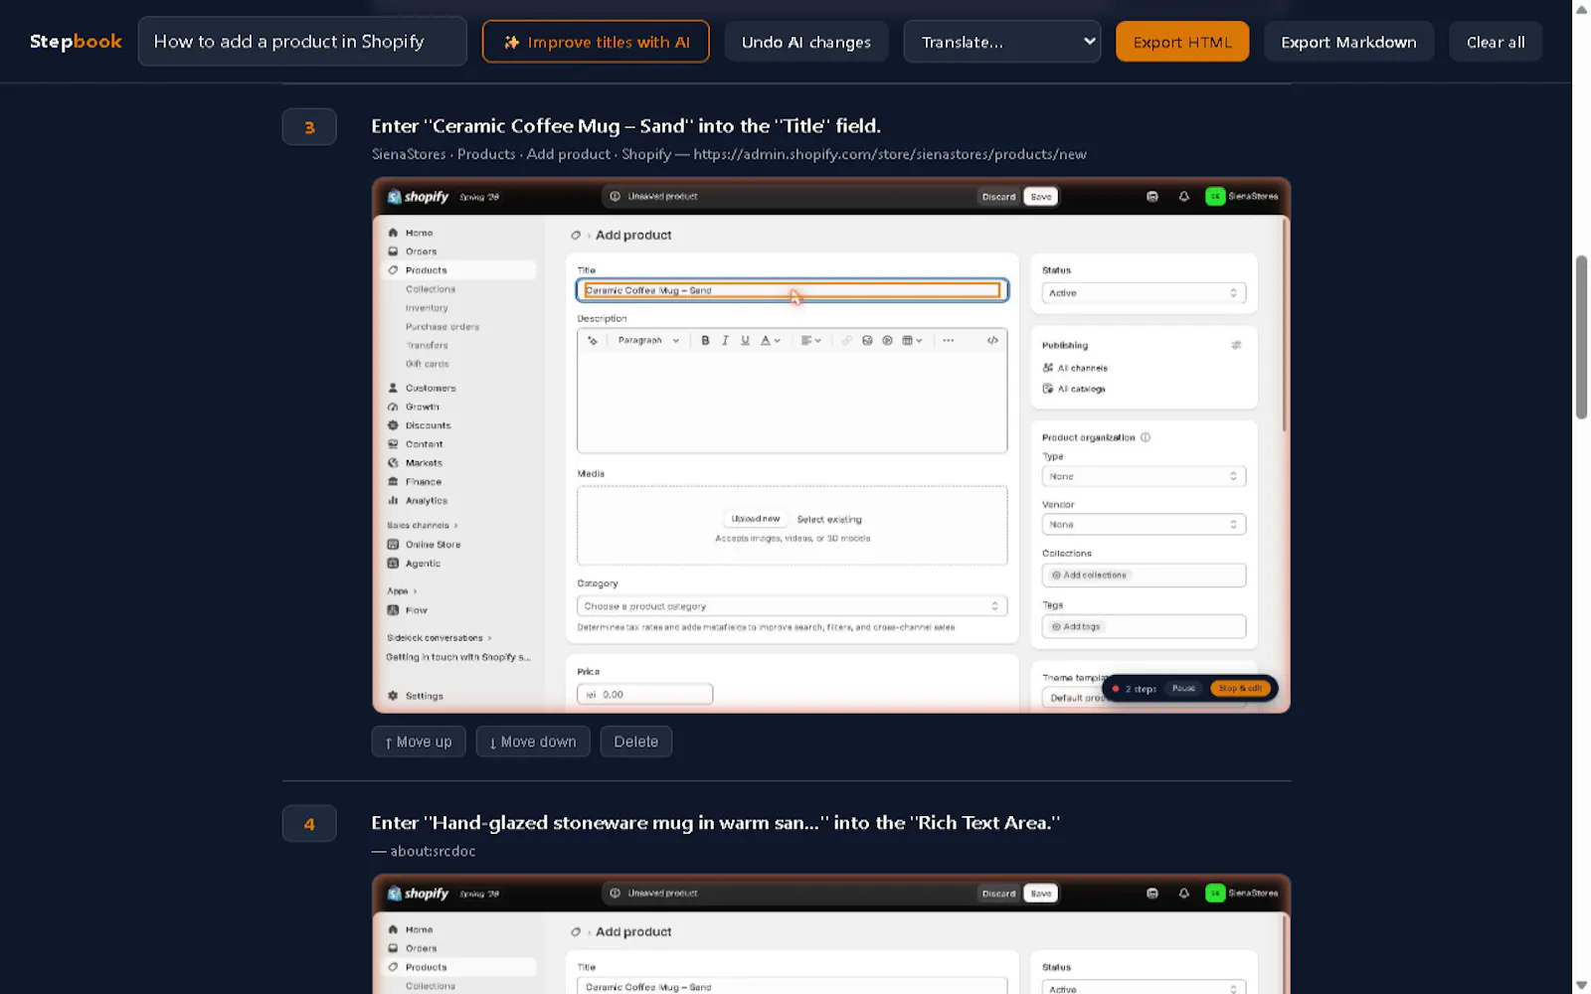Click Discard in step 3 screenshot top bar

[998, 197]
